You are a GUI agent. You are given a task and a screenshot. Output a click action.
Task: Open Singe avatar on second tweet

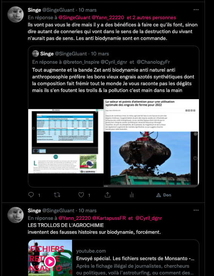[15, 215]
